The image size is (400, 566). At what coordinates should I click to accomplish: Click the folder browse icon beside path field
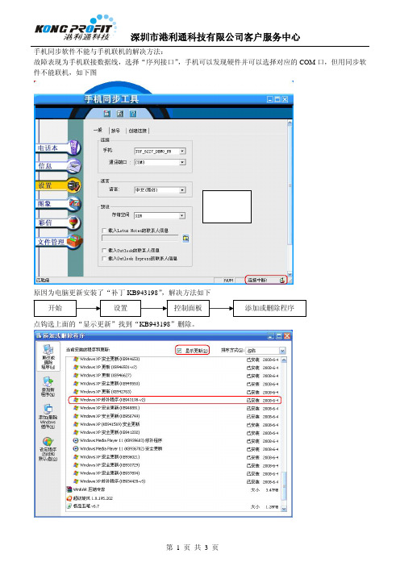[x=186, y=238]
